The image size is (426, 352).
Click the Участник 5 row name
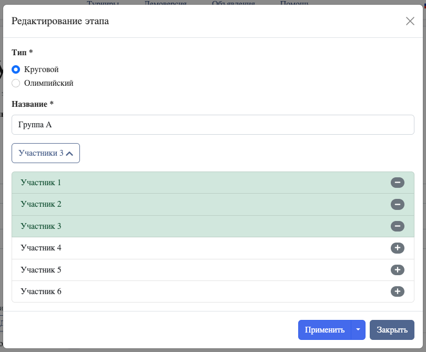click(41, 270)
